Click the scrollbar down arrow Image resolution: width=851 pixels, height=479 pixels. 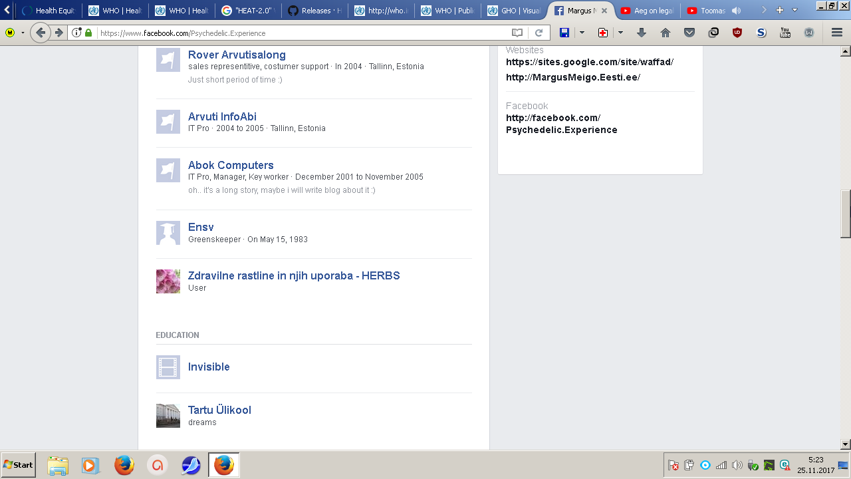(x=846, y=444)
